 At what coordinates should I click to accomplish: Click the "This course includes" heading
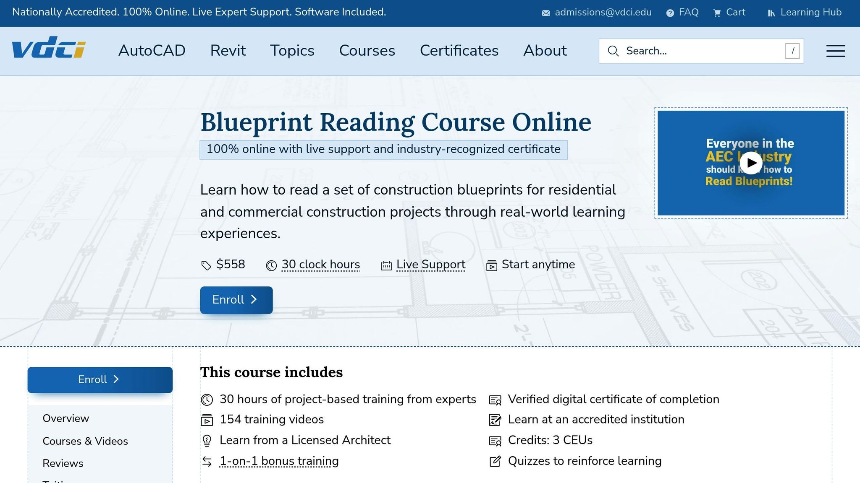(271, 372)
